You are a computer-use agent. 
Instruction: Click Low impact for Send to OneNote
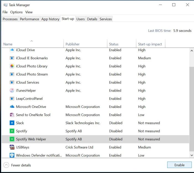[x=141, y=115]
